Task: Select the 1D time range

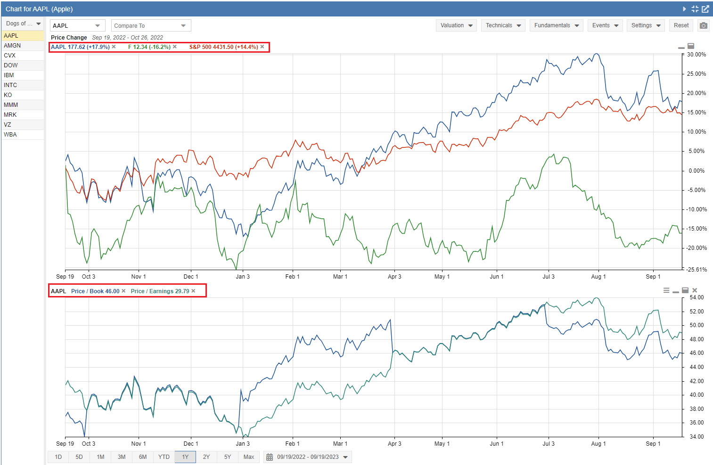Action: [58, 457]
